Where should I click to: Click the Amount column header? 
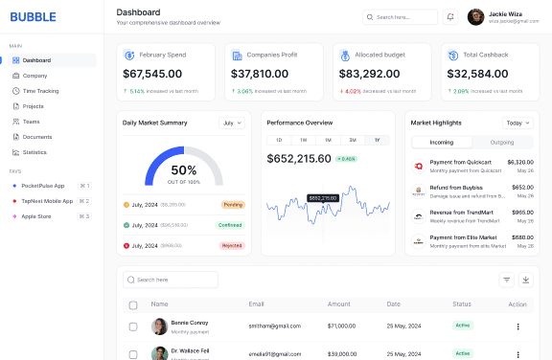pyautogui.click(x=339, y=304)
